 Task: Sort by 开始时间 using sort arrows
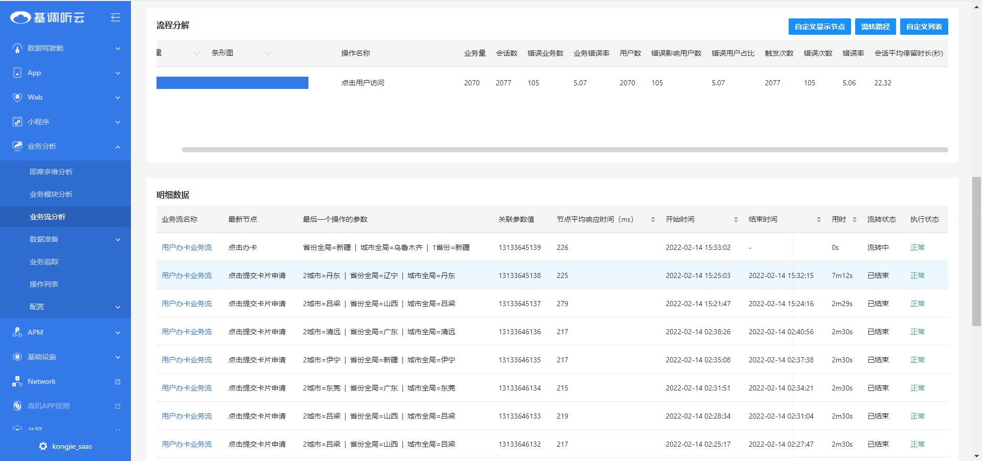tap(736, 219)
